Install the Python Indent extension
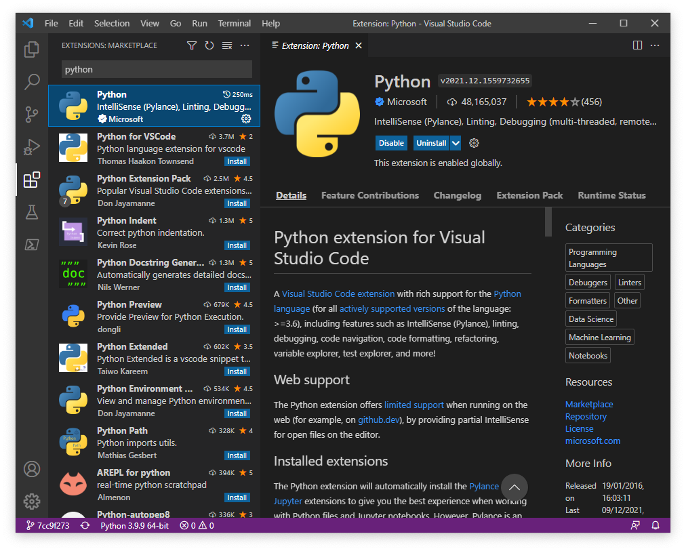The image size is (686, 551). 237,245
